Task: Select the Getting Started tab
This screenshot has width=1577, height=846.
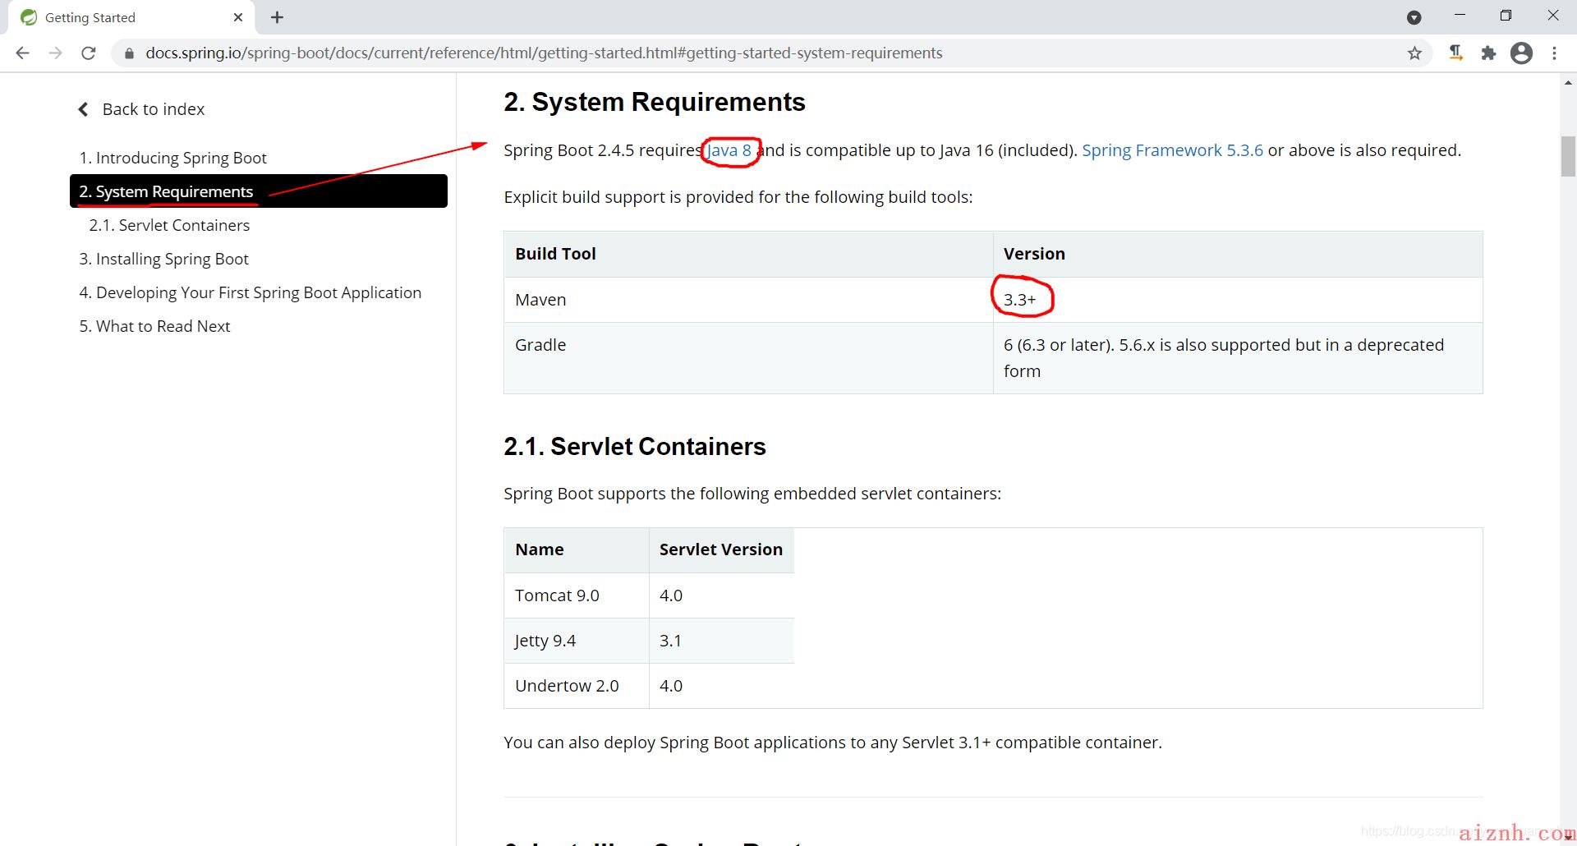Action: pyautogui.click(x=131, y=17)
